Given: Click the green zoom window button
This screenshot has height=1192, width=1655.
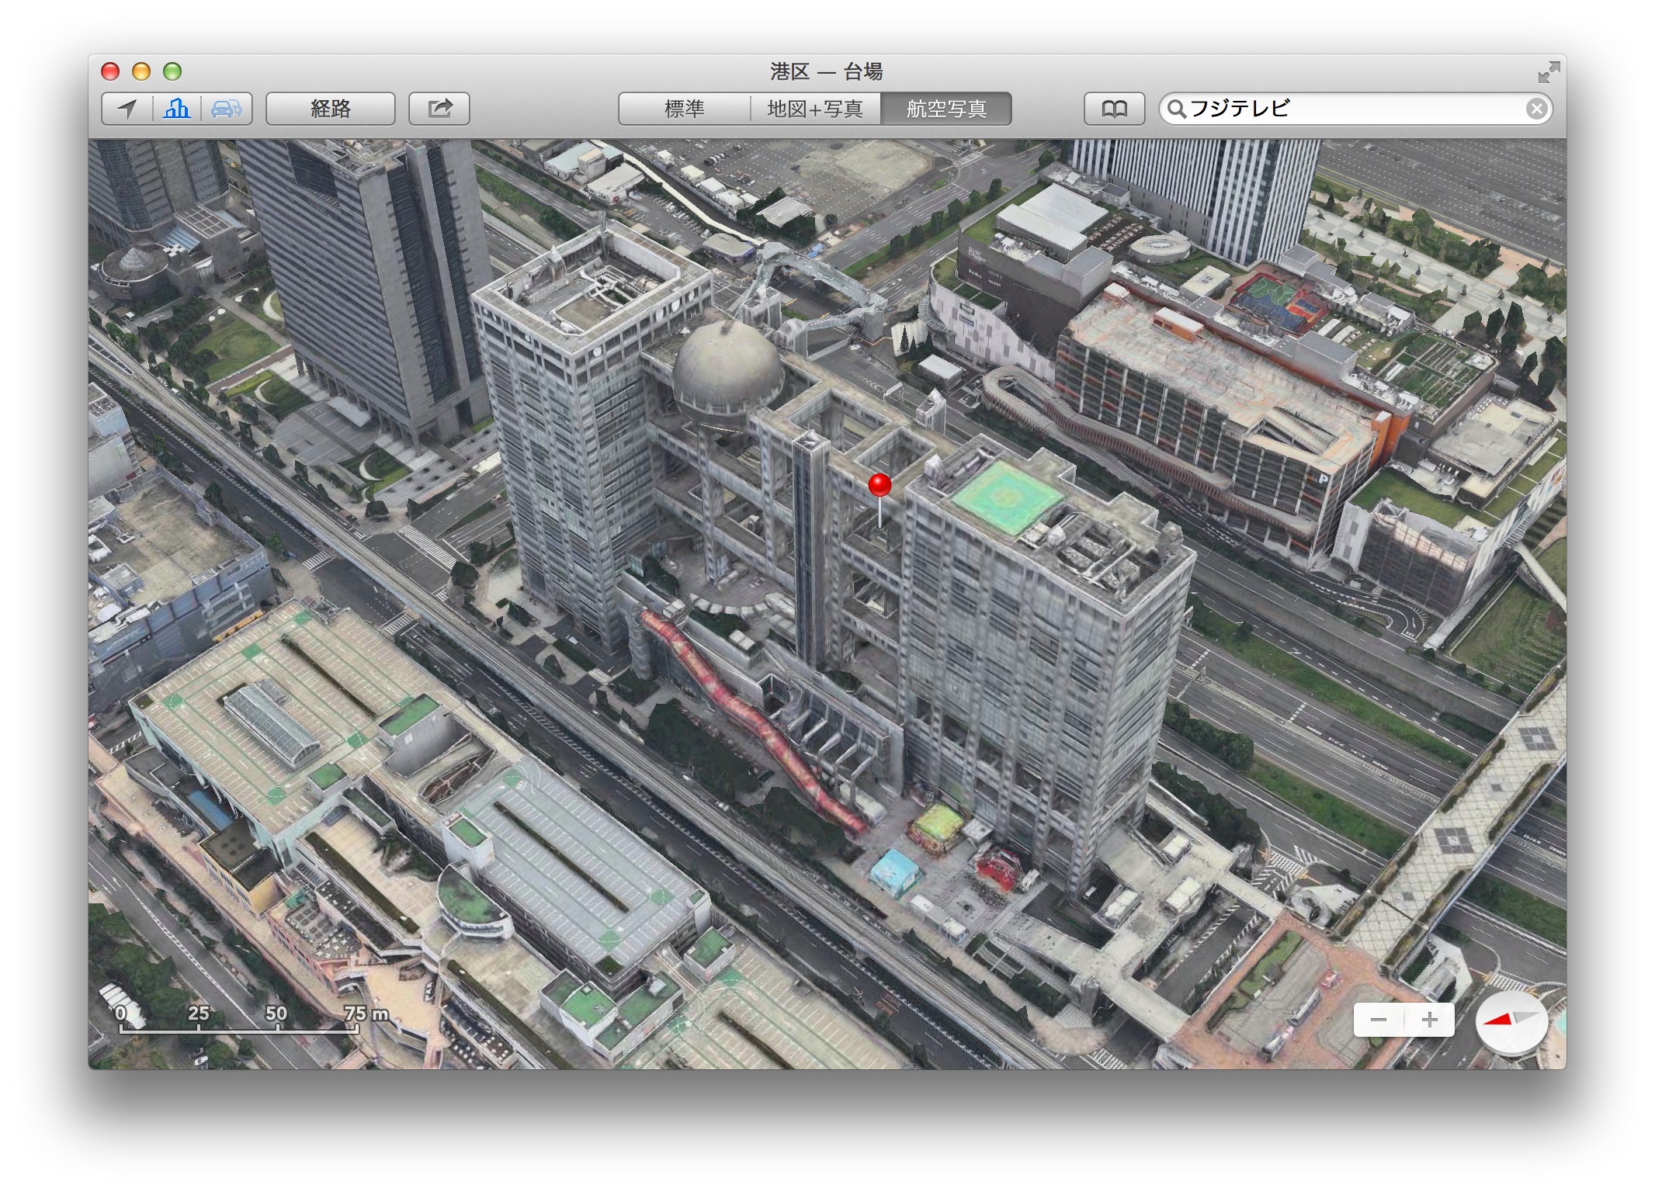Looking at the screenshot, I should 172,72.
